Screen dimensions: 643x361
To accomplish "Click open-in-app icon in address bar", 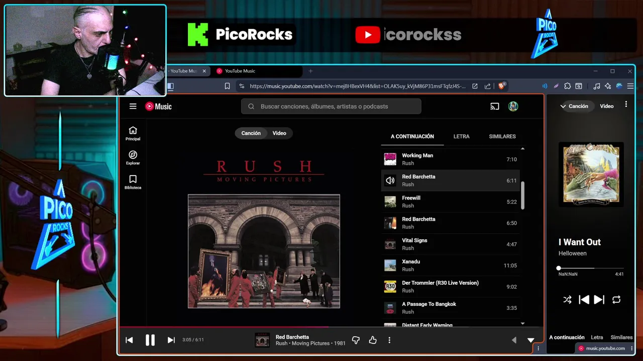I will (x=475, y=86).
